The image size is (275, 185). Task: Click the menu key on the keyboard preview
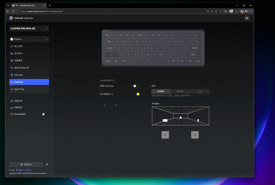190,61
